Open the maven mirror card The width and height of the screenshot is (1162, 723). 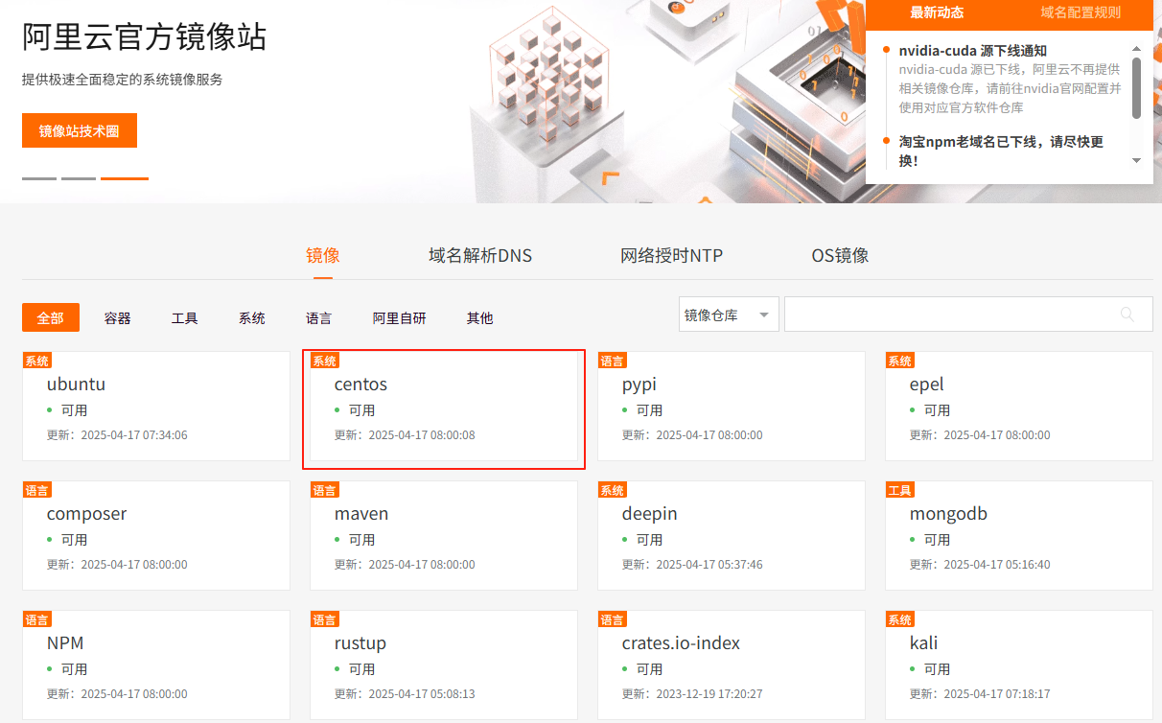pyautogui.click(x=444, y=535)
